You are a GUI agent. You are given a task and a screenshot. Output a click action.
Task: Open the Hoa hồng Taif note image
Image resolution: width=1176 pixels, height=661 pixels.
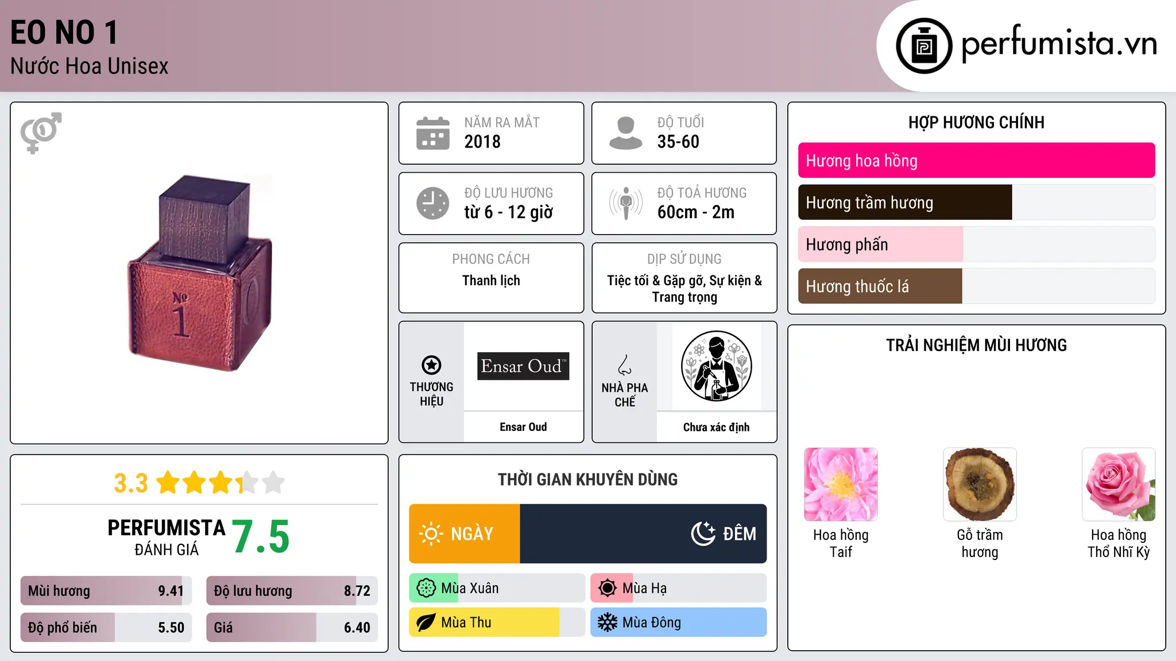841,484
